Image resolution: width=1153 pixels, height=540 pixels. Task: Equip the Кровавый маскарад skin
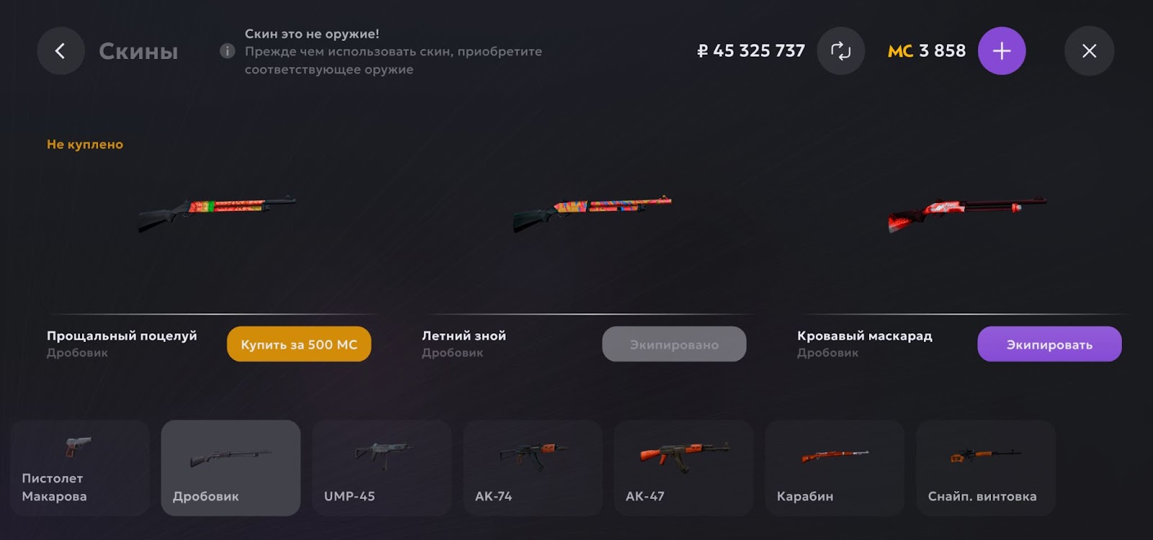click(x=1049, y=344)
